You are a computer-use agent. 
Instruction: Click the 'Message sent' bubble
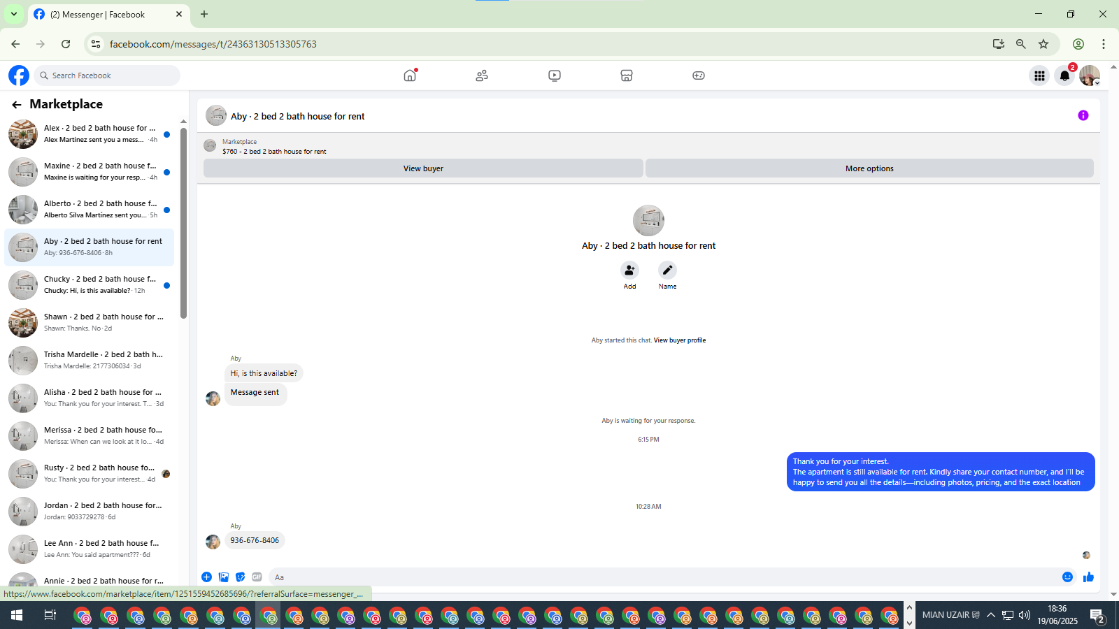point(255,393)
